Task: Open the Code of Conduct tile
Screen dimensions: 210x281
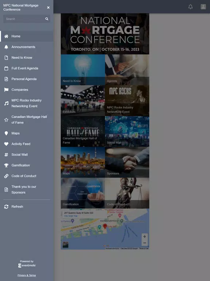Action: 127,193
